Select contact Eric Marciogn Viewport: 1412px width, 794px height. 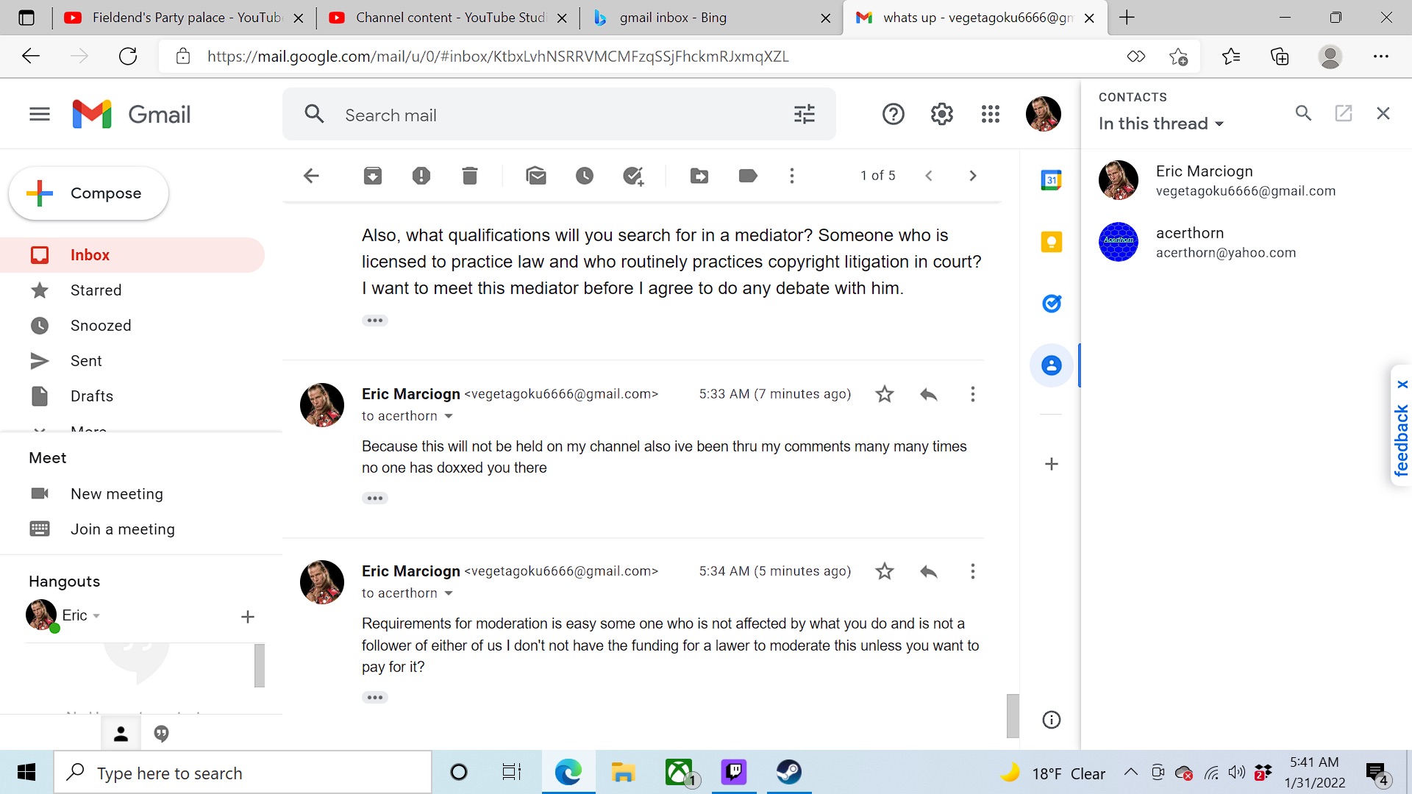click(1247, 181)
